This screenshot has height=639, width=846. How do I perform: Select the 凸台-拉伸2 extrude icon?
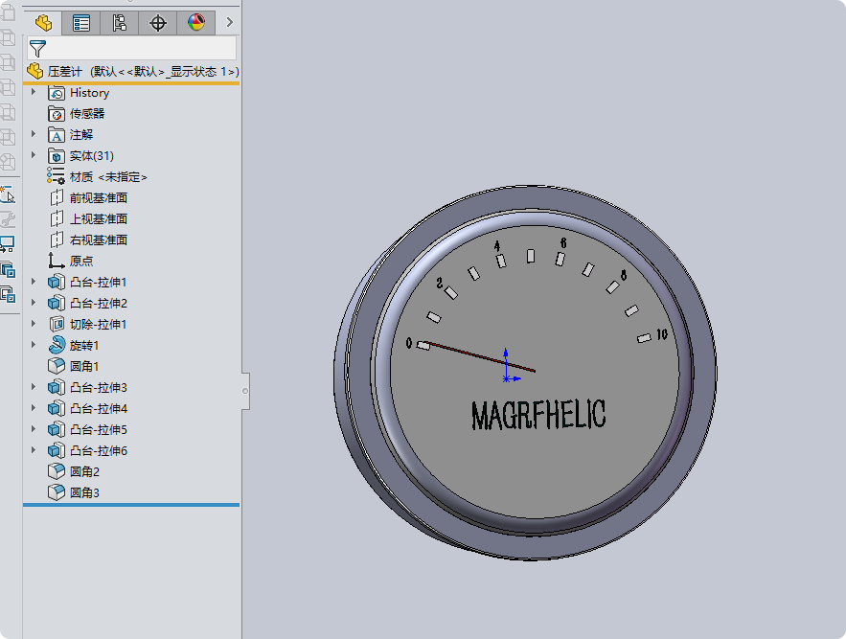click(x=57, y=304)
